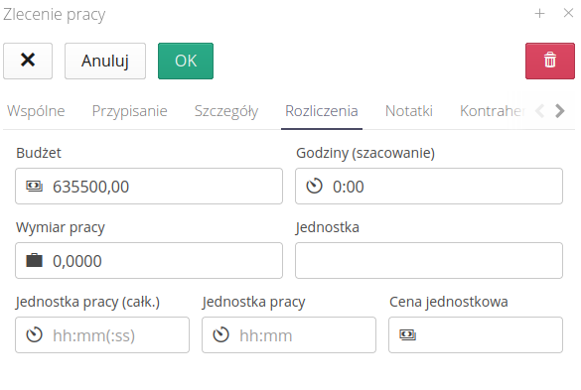
Task: Focus the empty Jednostka input field
Action: (x=429, y=260)
